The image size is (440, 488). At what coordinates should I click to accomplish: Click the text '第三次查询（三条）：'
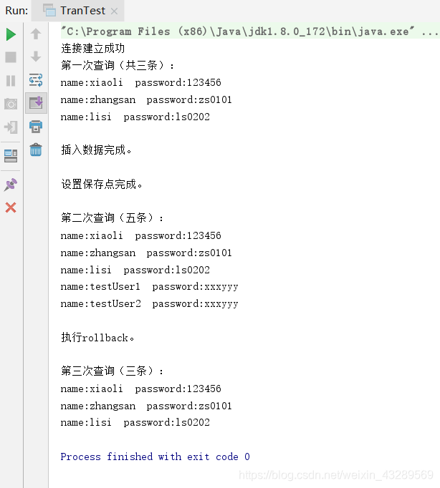(x=113, y=371)
